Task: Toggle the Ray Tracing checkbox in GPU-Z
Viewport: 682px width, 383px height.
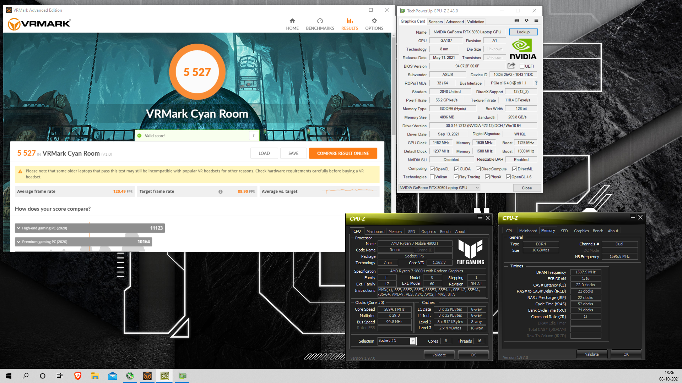Action: click(456, 177)
